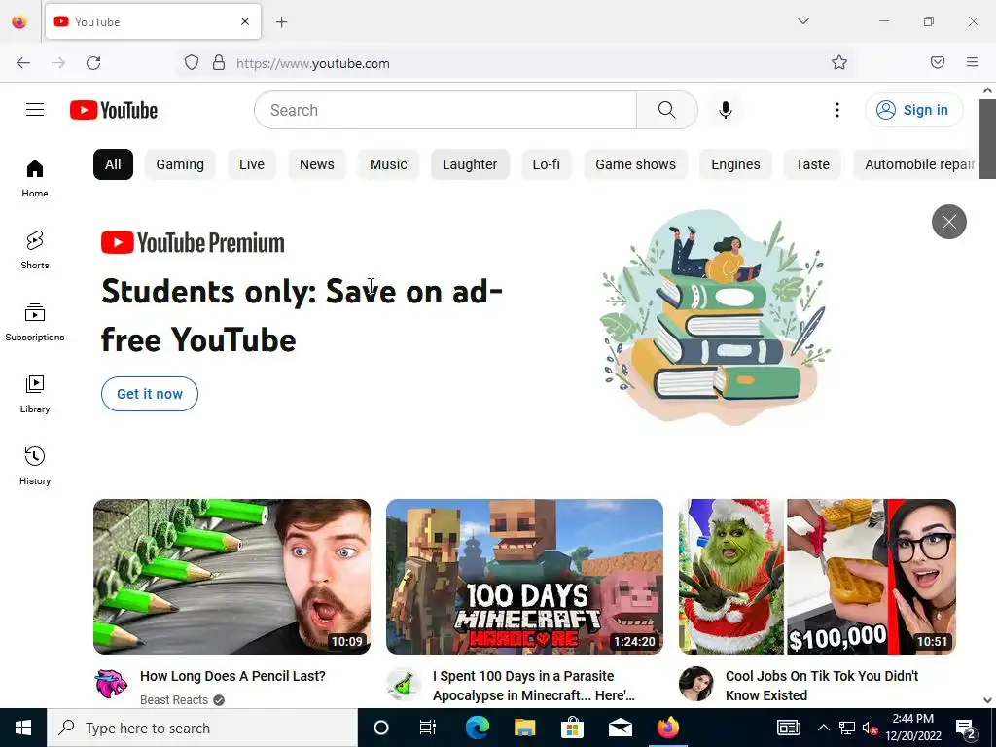Reload the page in Firefox
Screen dimensions: 996x747
tap(93, 63)
